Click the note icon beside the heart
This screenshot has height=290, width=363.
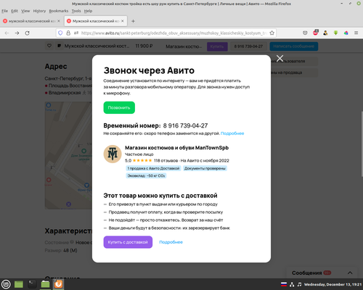click(x=59, y=46)
